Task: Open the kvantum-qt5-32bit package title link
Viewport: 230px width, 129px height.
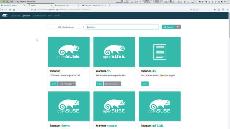Action: coord(152,125)
